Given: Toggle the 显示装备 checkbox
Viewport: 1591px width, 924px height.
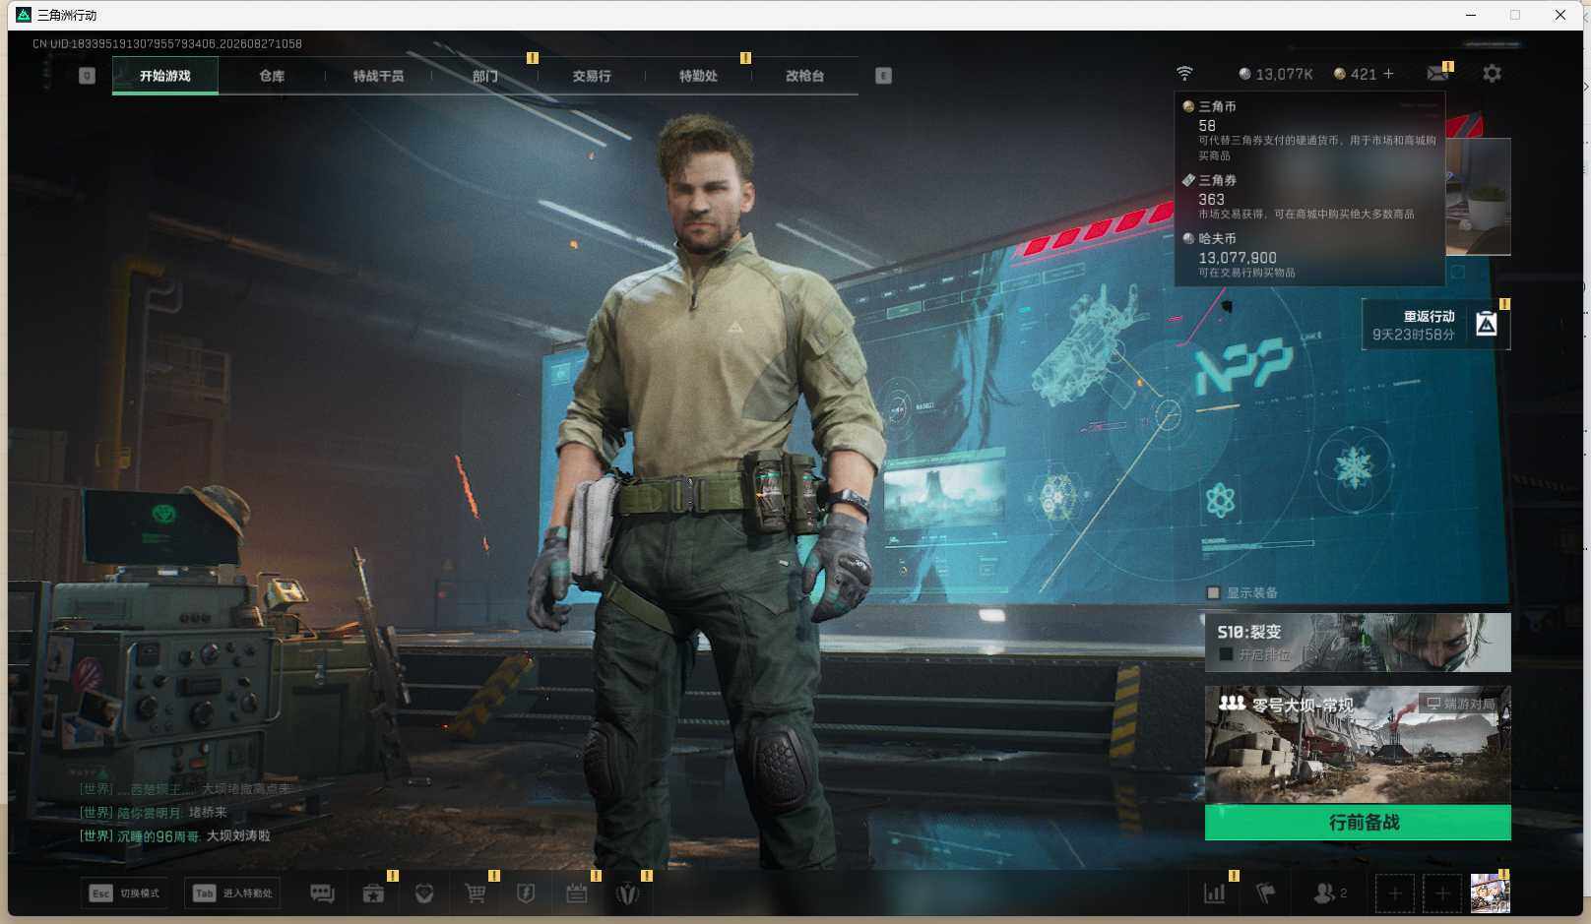Looking at the screenshot, I should (x=1213, y=592).
